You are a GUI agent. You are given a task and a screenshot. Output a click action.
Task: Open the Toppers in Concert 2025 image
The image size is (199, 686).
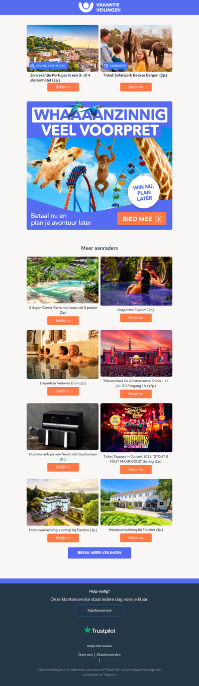[x=136, y=428]
